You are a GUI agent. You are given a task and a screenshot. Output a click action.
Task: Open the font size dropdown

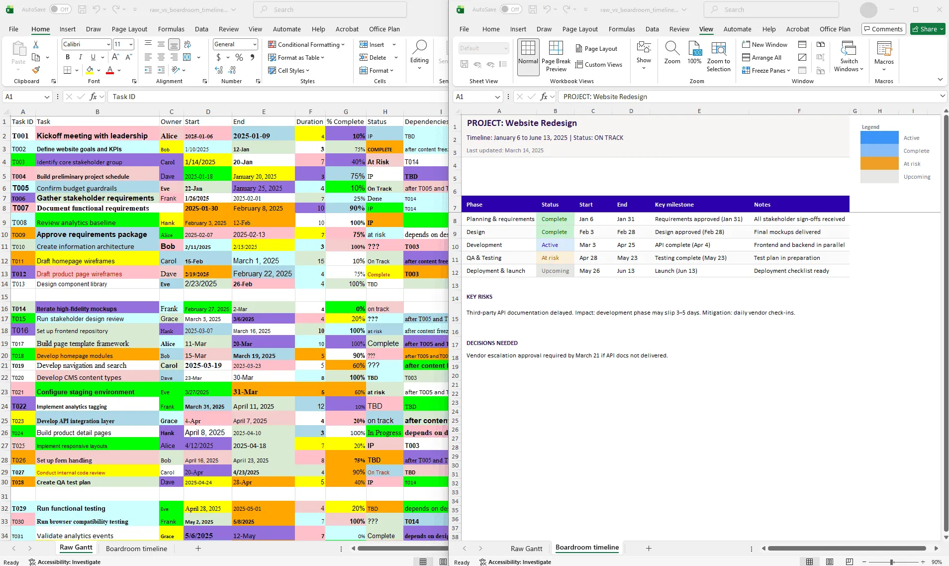(x=131, y=44)
